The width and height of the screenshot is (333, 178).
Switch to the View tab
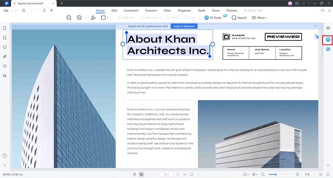167,10
